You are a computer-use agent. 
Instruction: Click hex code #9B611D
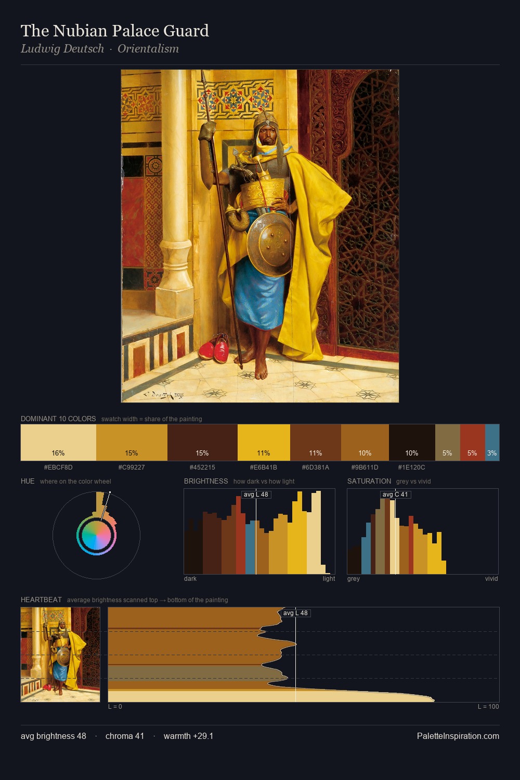(365, 467)
